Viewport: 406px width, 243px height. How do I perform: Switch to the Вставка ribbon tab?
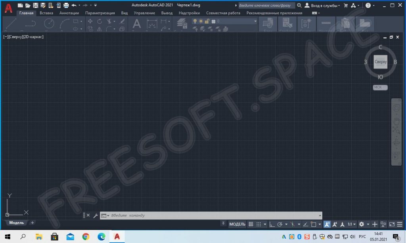[46, 13]
